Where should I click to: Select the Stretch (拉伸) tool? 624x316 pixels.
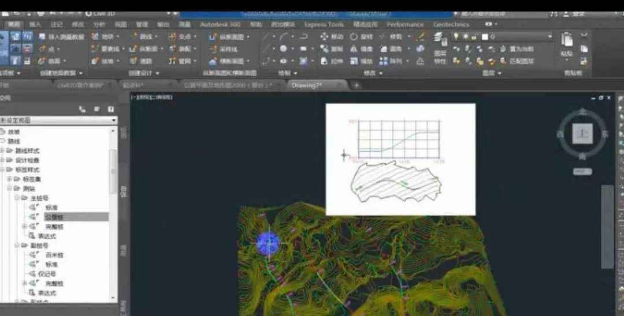tap(332, 61)
